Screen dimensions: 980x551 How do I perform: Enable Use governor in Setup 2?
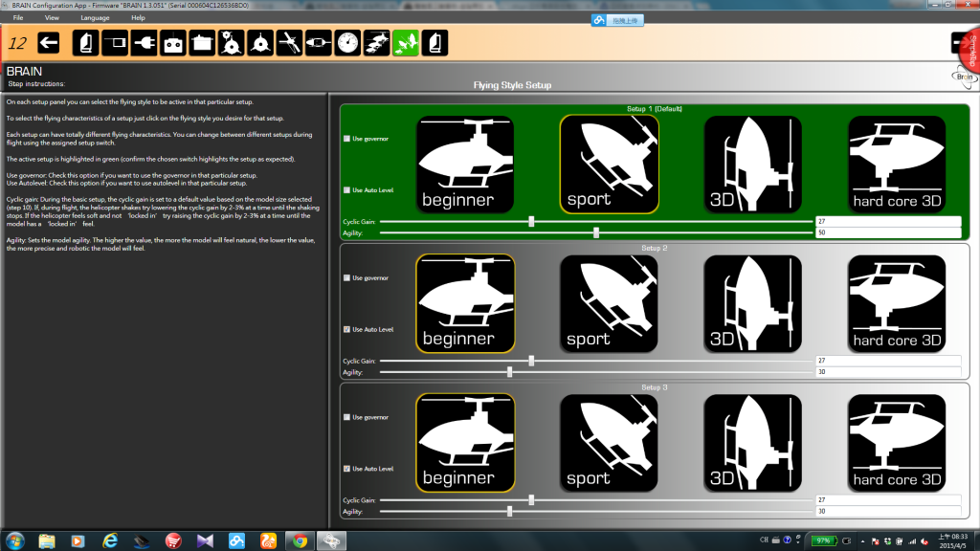(346, 278)
